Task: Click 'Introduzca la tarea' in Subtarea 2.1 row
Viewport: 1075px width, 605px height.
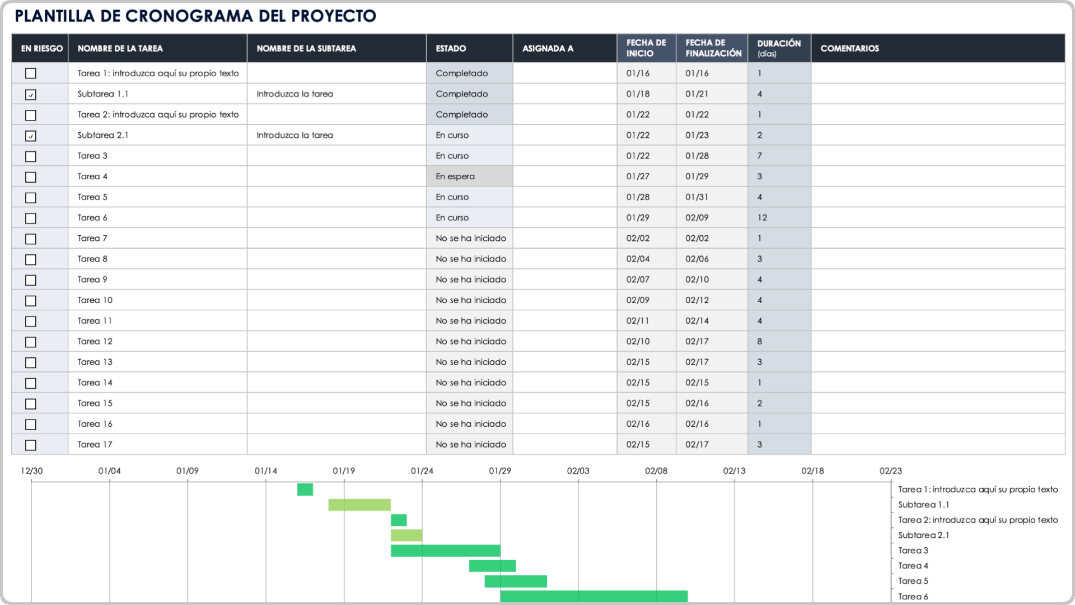Action: click(295, 135)
